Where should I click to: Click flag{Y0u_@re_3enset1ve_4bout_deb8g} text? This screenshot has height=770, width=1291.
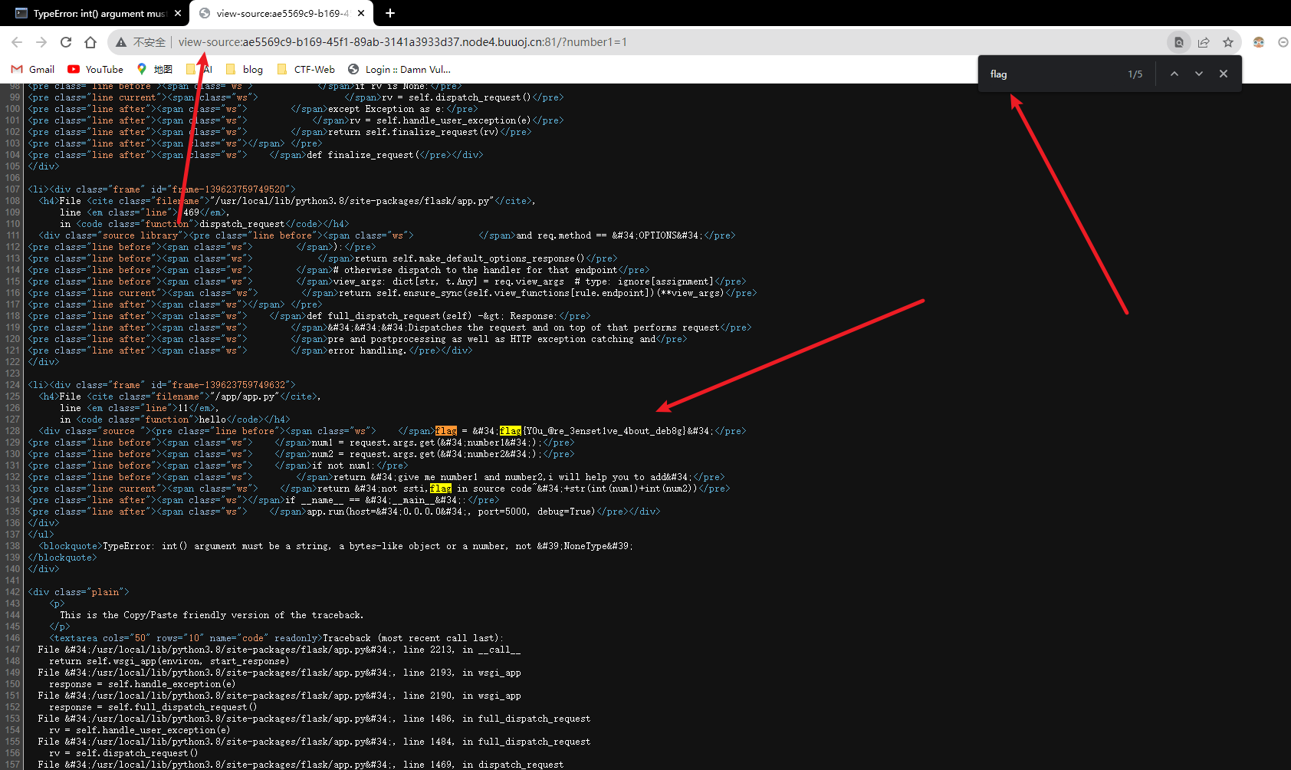click(593, 431)
